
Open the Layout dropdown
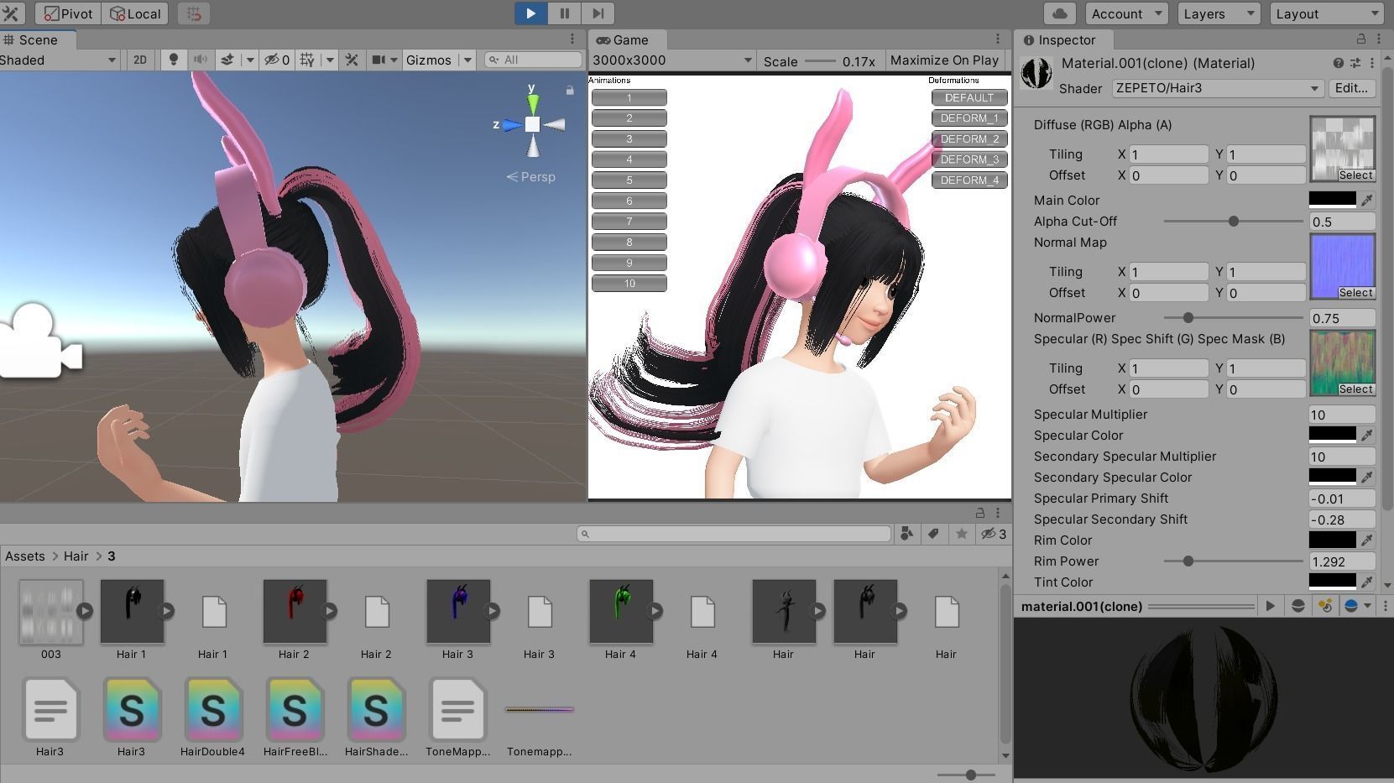pos(1326,13)
